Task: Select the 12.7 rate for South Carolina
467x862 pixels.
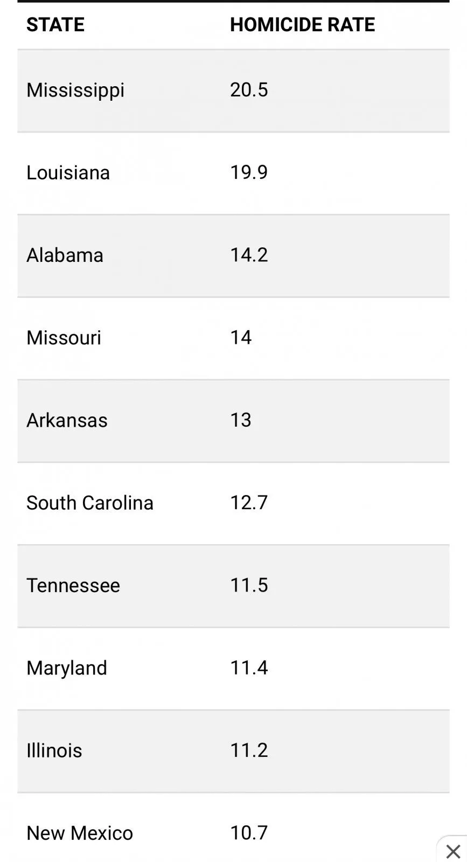Action: pyautogui.click(x=249, y=502)
